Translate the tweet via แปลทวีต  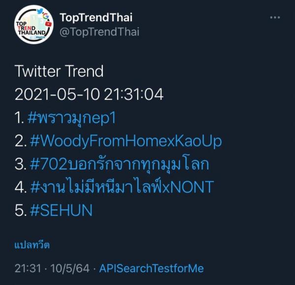point(32,245)
